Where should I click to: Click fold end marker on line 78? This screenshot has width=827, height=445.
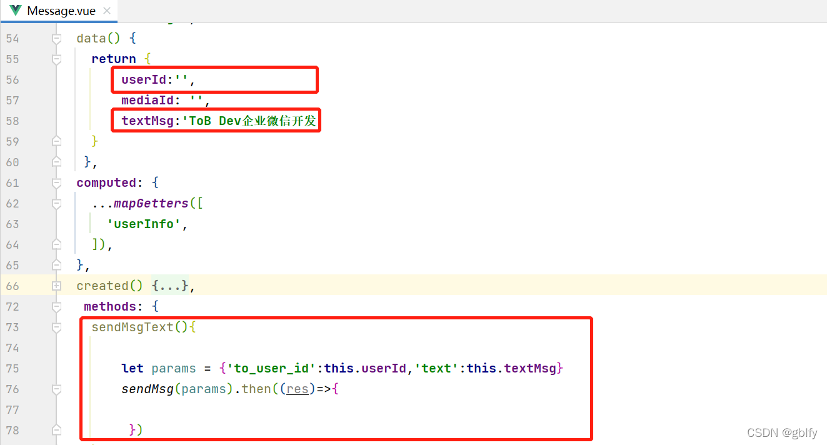57,431
